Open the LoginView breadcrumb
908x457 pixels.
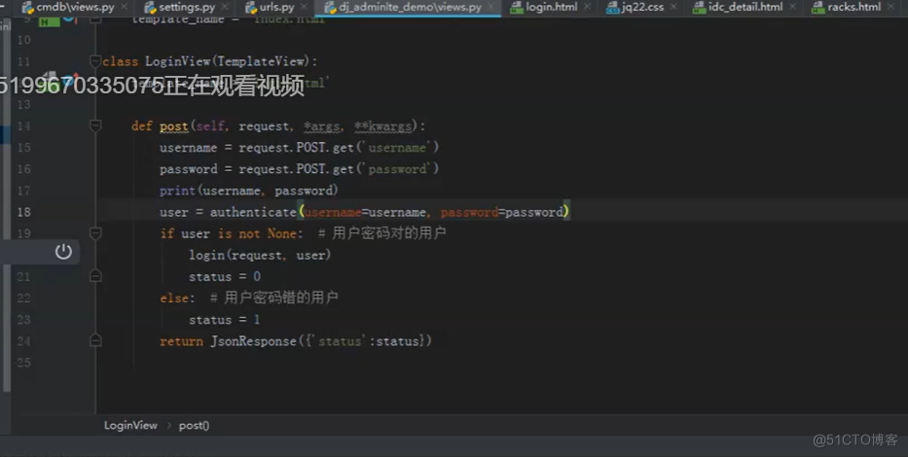coord(130,425)
